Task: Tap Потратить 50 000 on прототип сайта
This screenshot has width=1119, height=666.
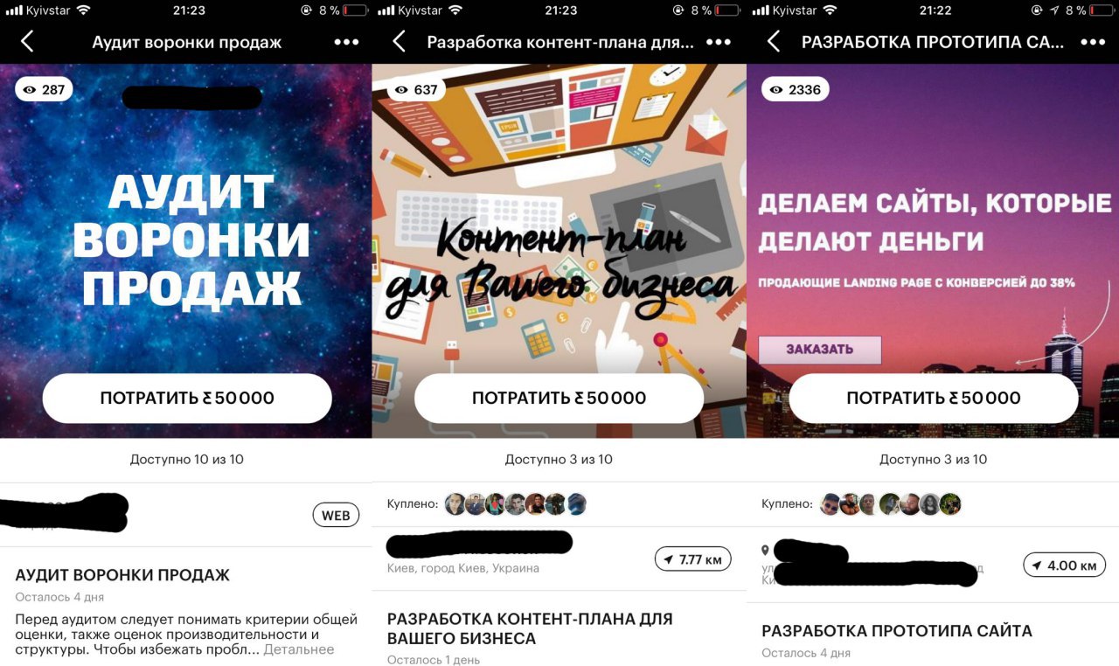Action: pos(934,399)
